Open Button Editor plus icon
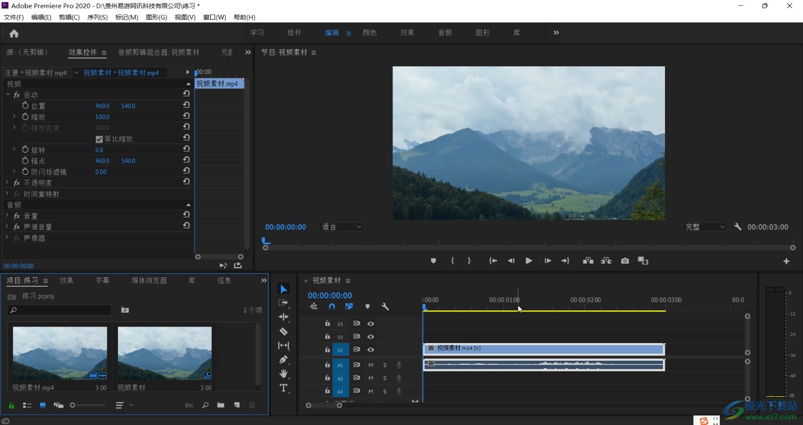 [x=786, y=261]
